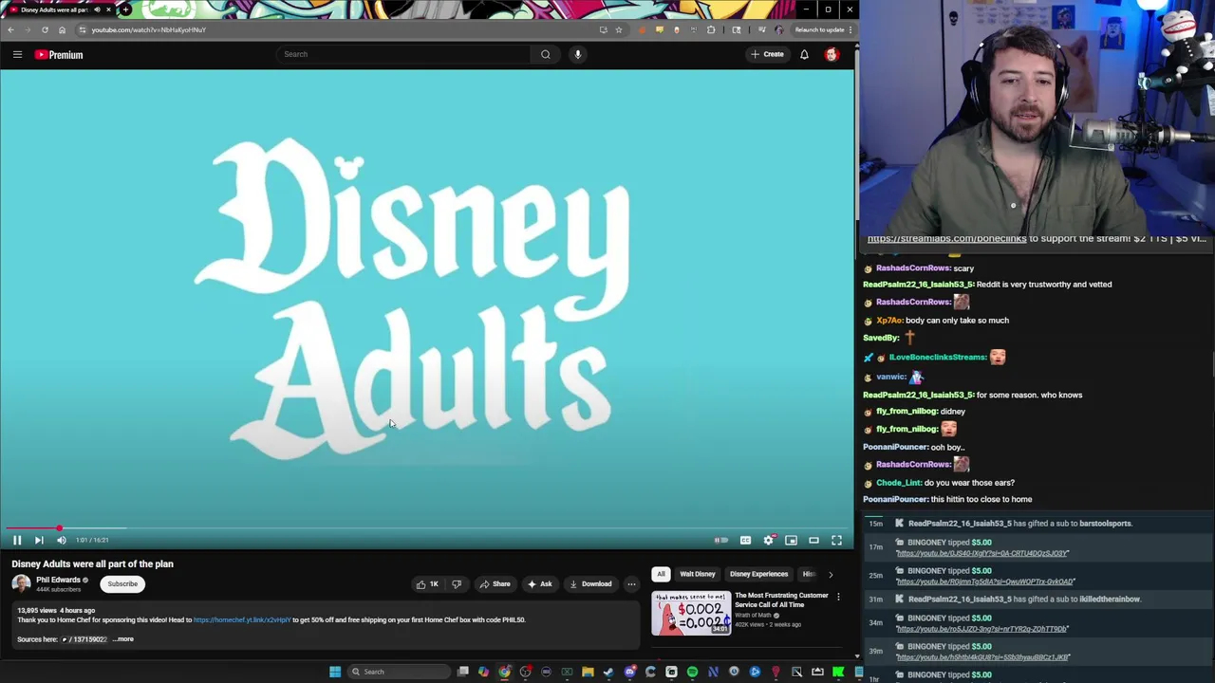Download the video

coord(589,584)
